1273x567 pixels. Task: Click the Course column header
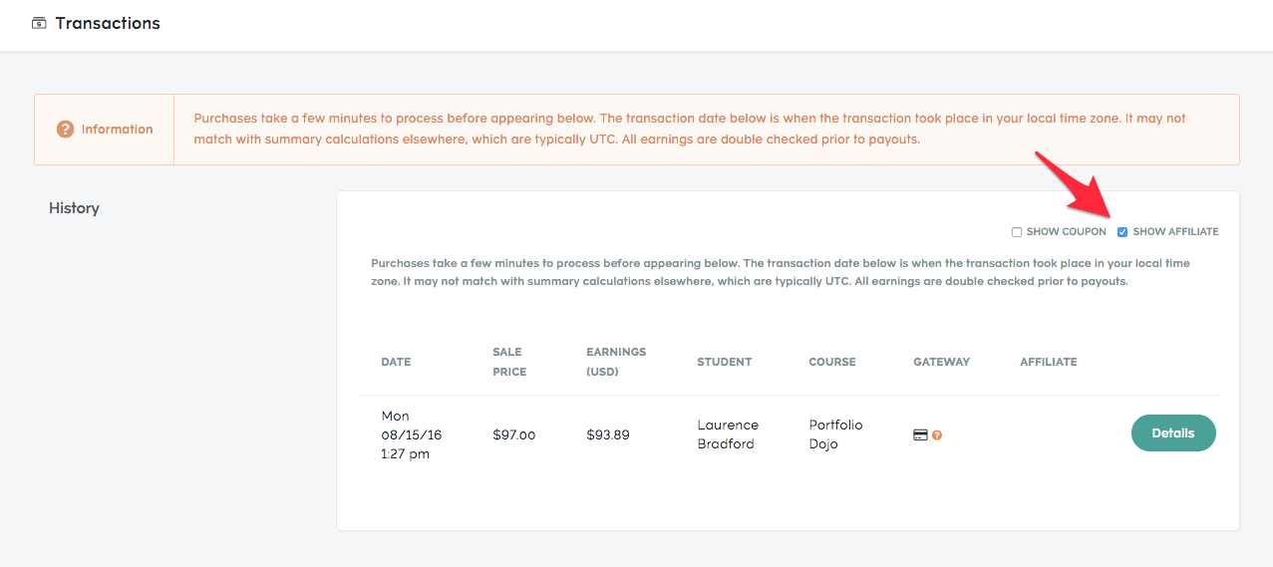point(832,362)
